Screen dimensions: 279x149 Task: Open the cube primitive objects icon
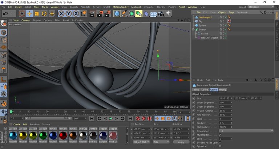[x=117, y=14]
